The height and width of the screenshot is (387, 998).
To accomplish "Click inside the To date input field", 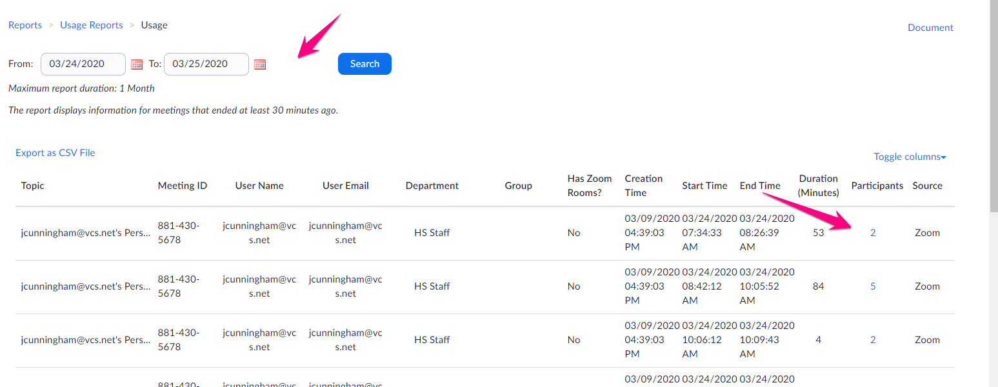I will click(206, 64).
